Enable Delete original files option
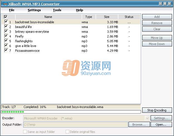The width and height of the screenshot is (174, 136). pyautogui.click(x=67, y=132)
